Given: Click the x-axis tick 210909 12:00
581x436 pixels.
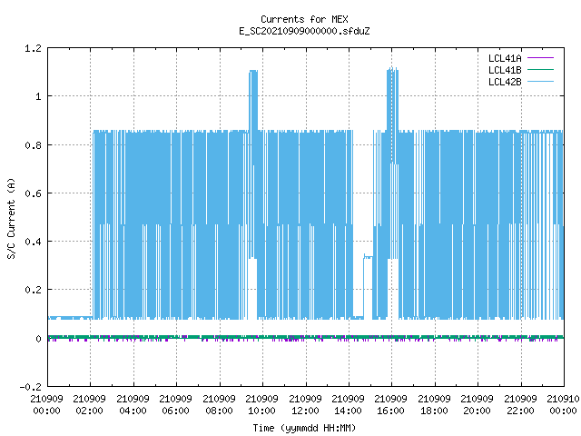Looking at the screenshot, I should (x=305, y=405).
